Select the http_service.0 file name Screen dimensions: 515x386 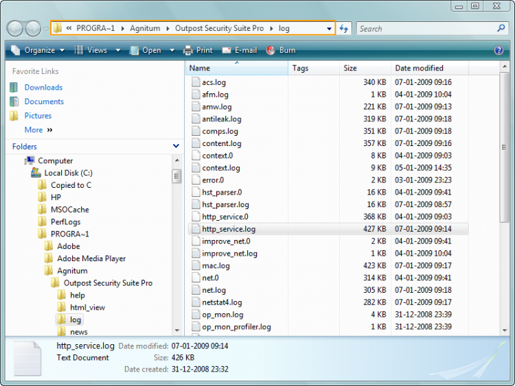tap(225, 217)
